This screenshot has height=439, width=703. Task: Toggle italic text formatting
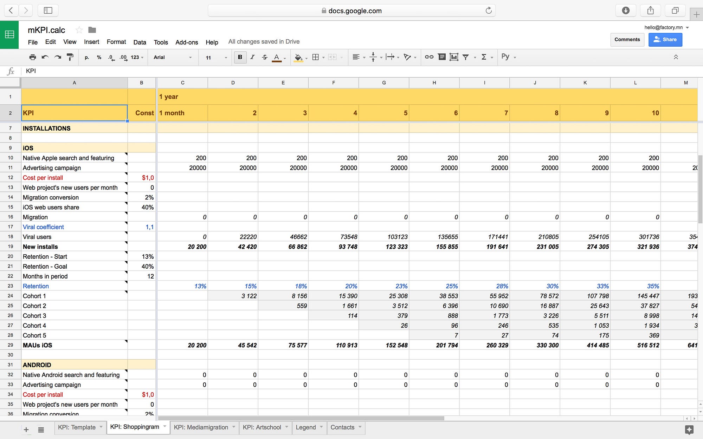point(252,57)
